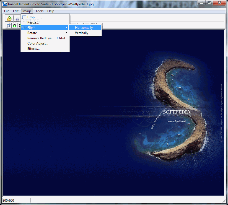This screenshot has height=205, width=228.
Task: Click the ImageElements app icon in title bar
Action: [4, 4]
